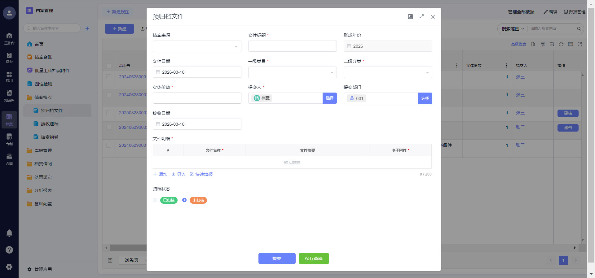
Task: Select the 未归档 radio button
Action: tap(184, 200)
